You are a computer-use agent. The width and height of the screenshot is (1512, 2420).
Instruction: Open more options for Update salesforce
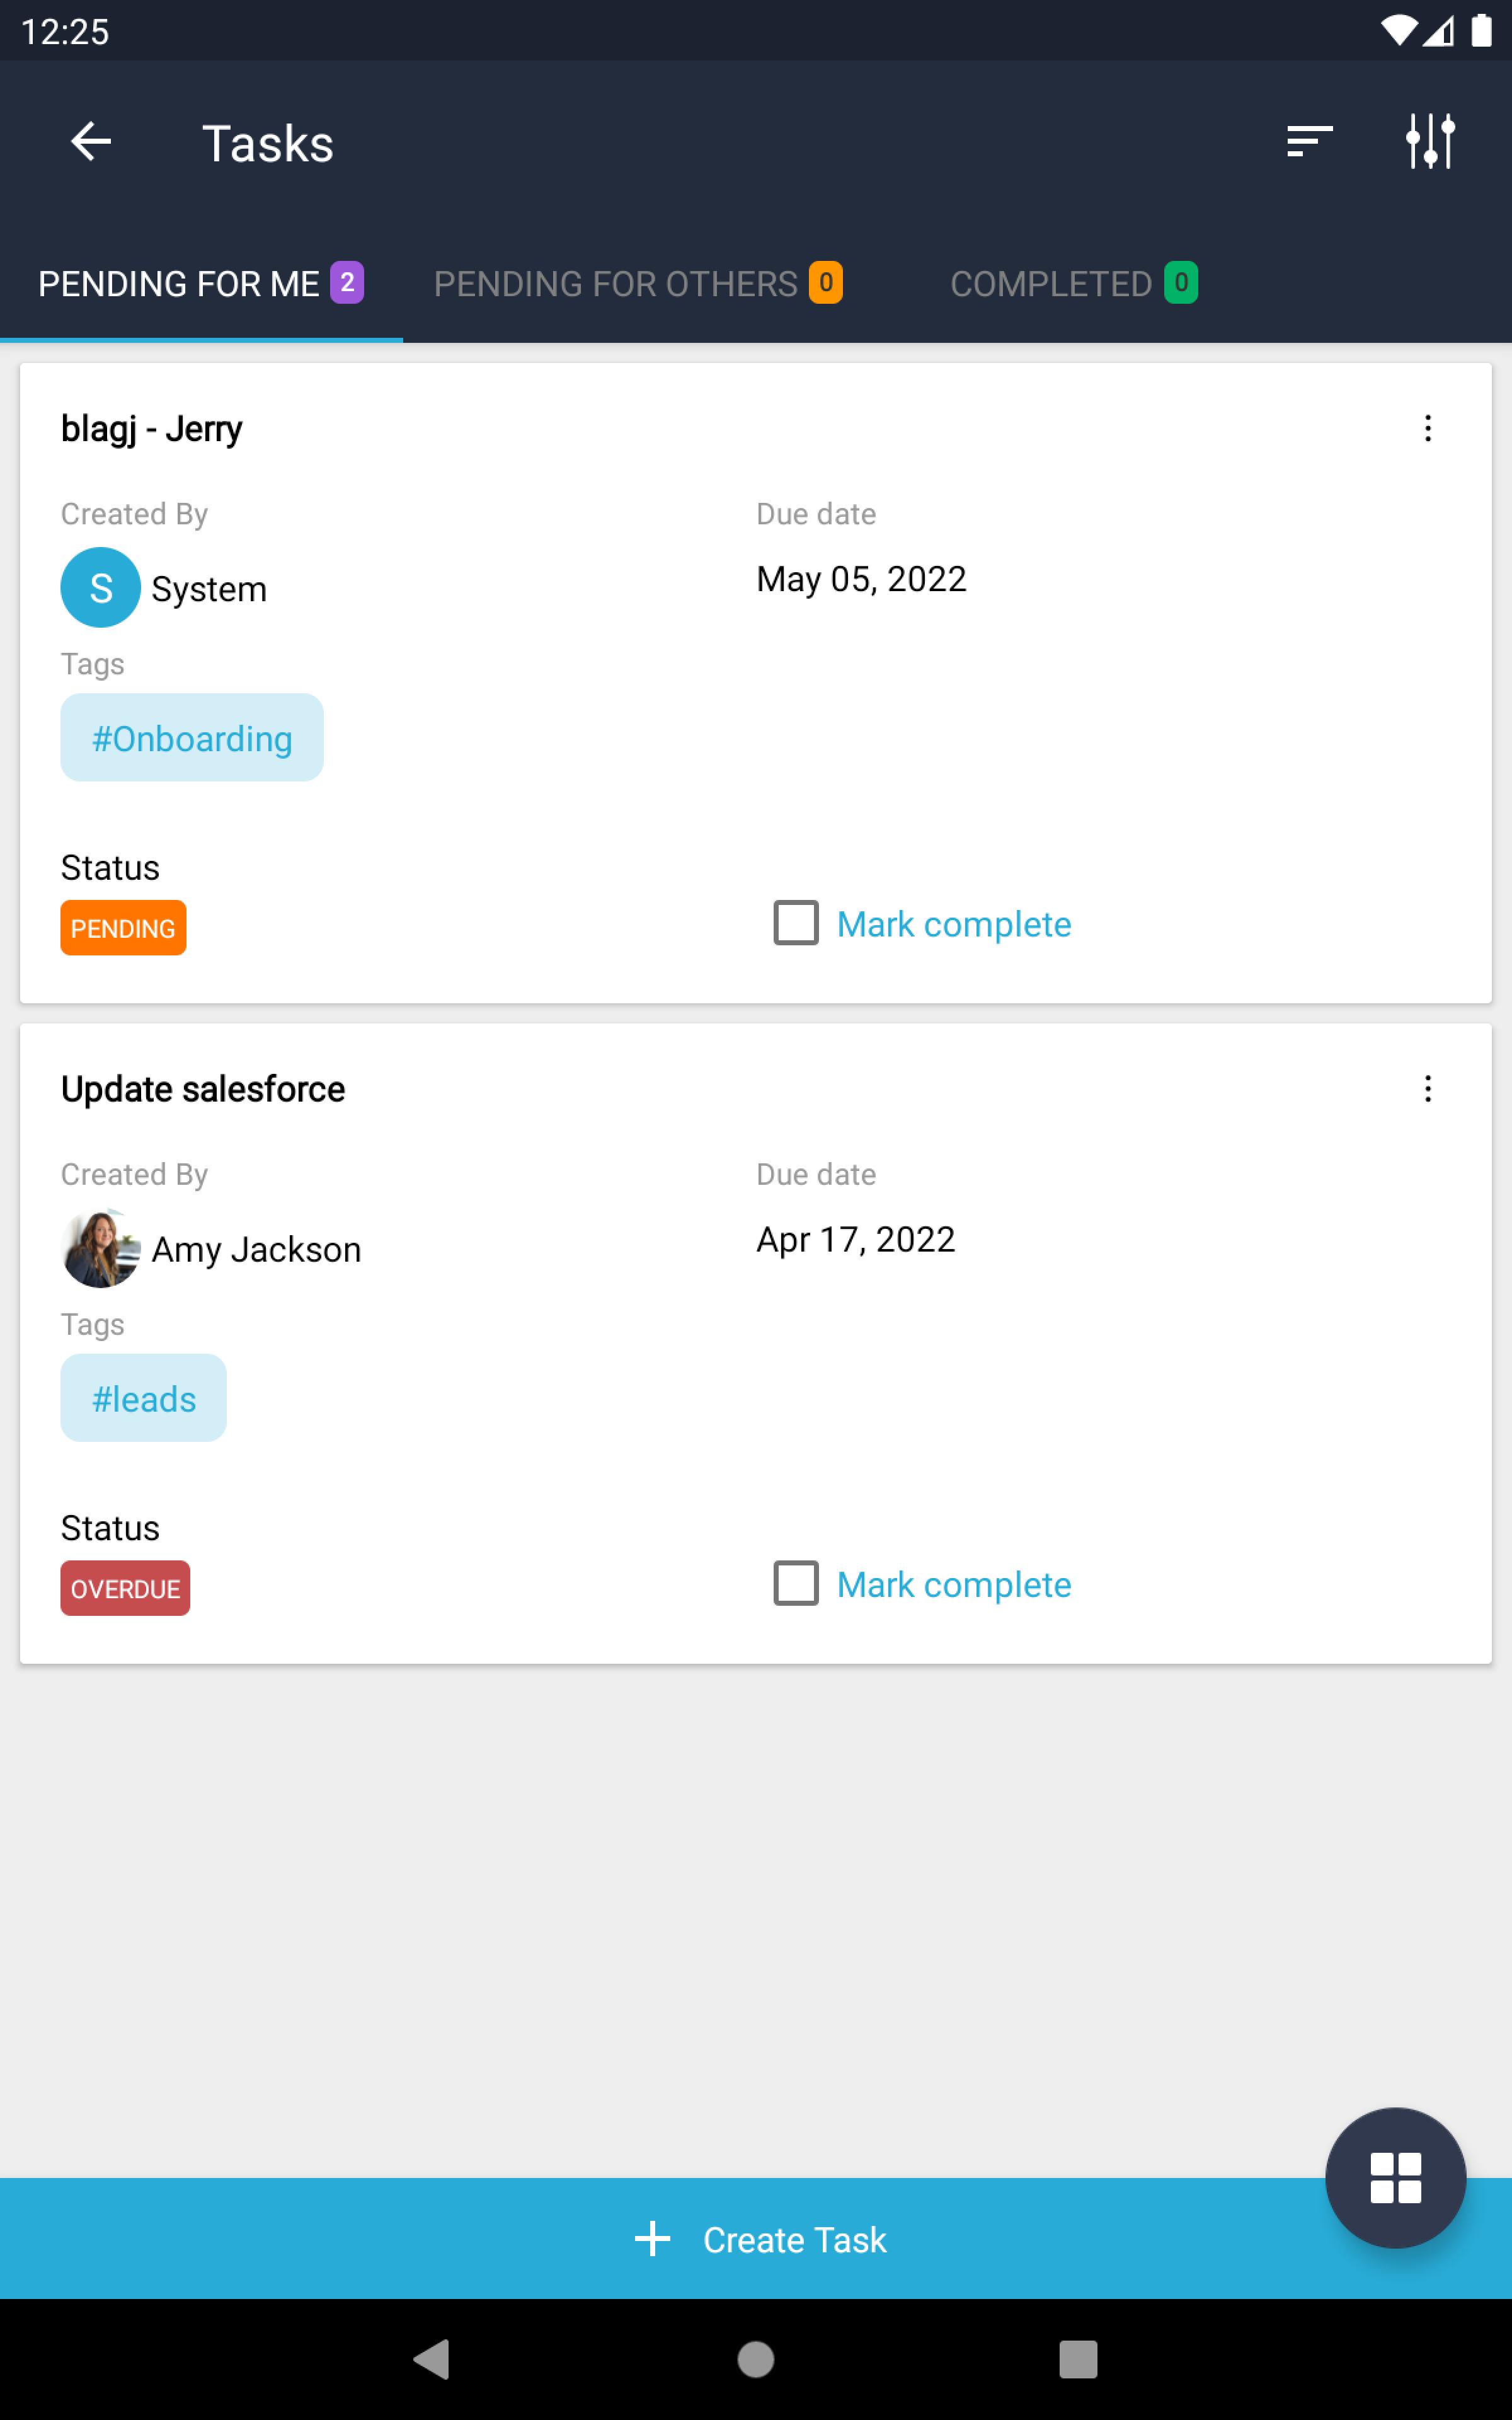(x=1427, y=1089)
